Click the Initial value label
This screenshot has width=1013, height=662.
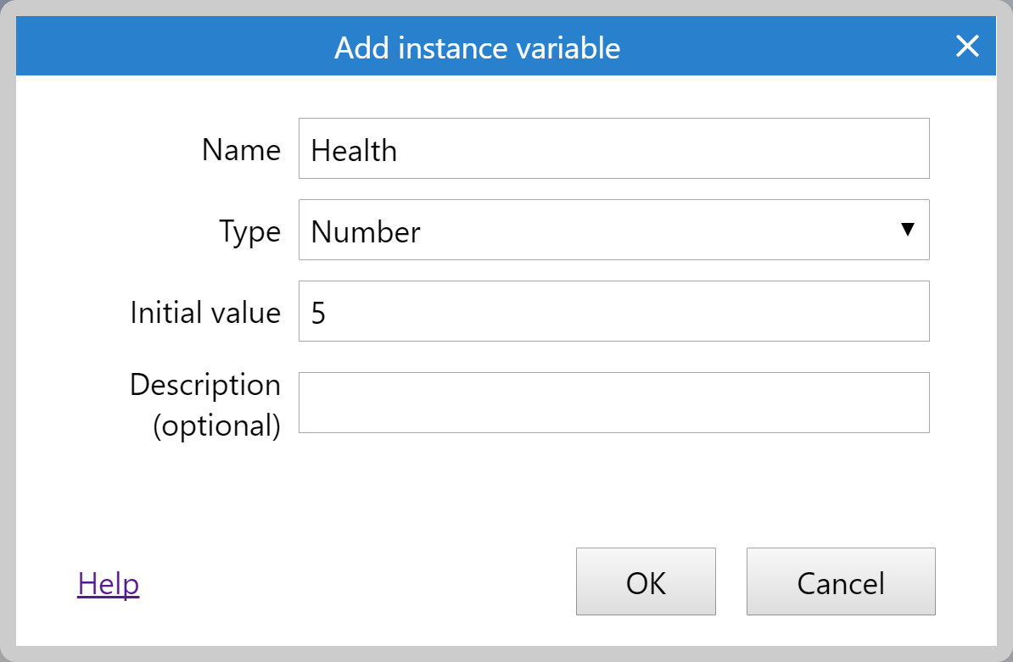[204, 312]
